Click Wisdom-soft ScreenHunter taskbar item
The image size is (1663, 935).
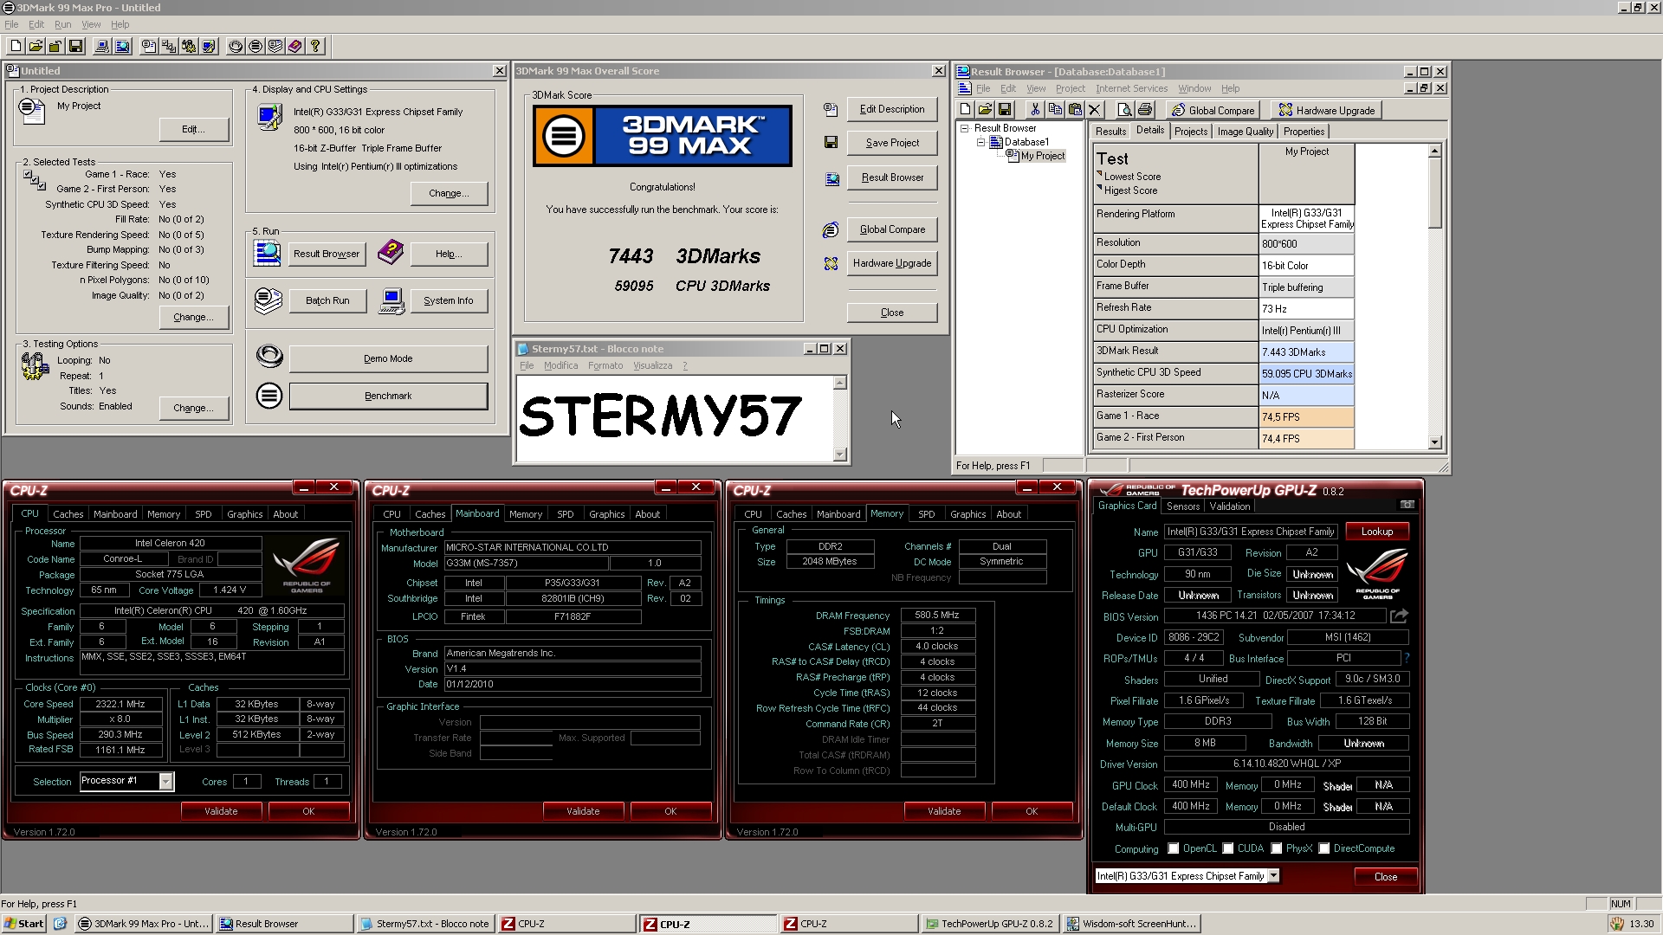coord(1131,924)
